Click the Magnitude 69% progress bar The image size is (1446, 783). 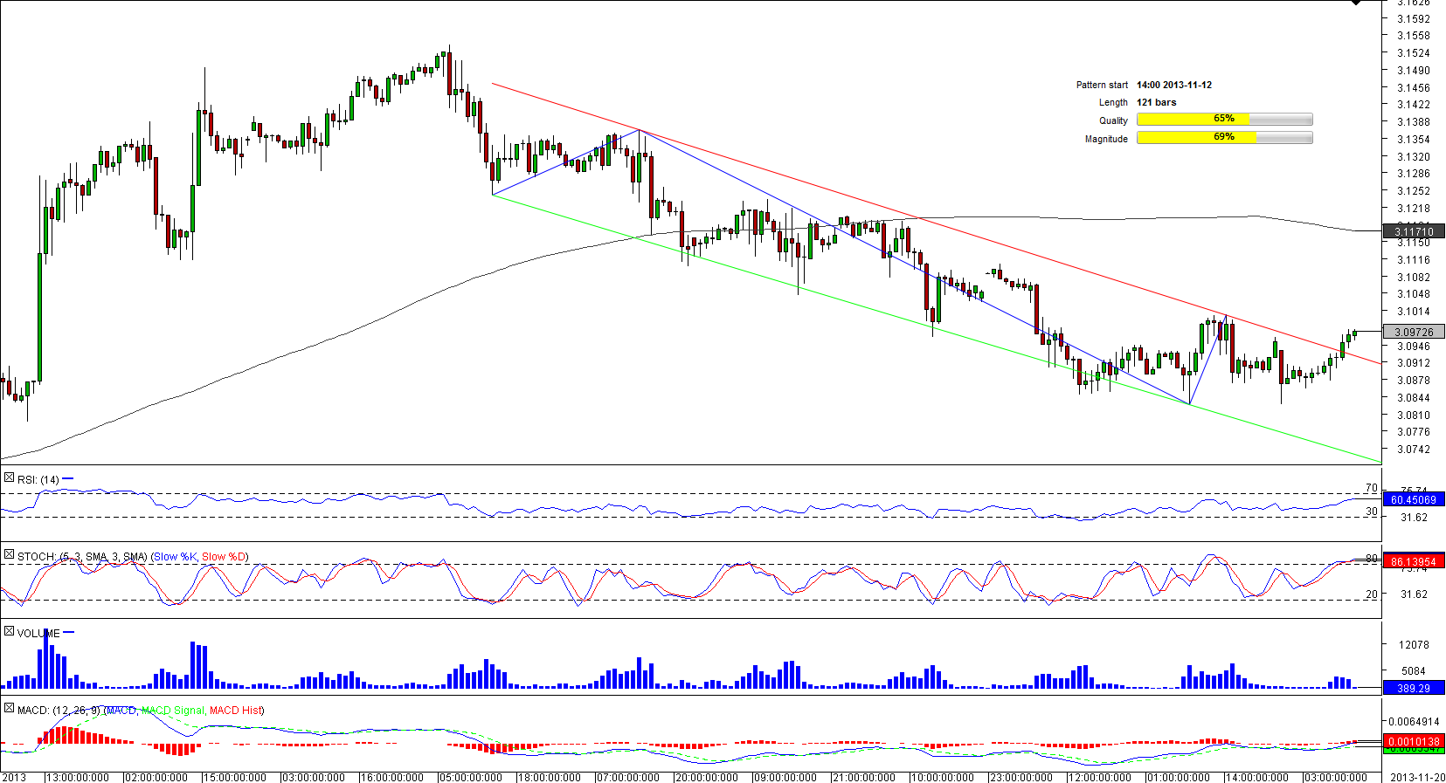1224,138
